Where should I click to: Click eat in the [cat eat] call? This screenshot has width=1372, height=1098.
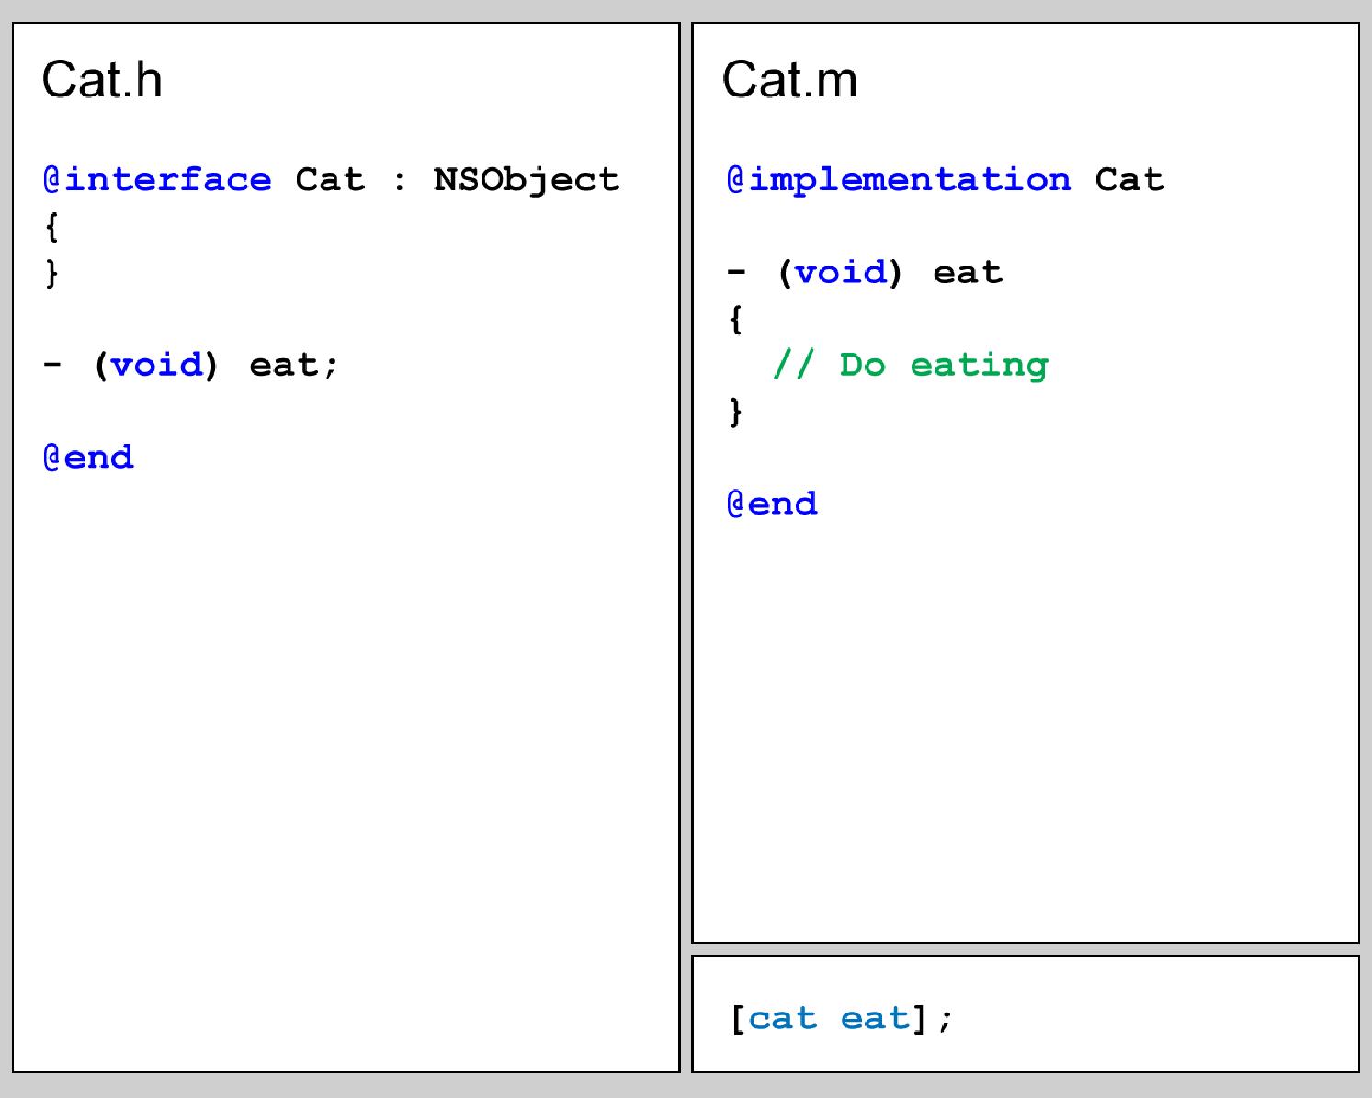[x=875, y=1018]
